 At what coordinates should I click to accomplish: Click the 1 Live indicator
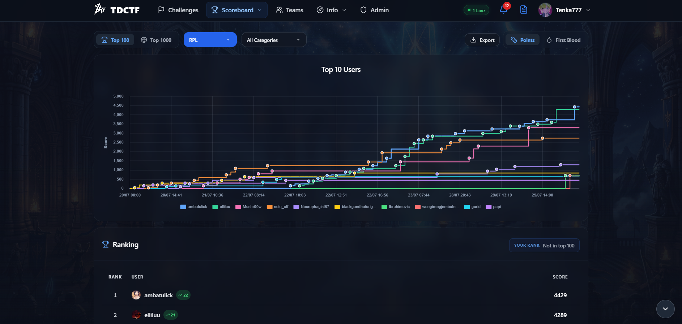476,10
